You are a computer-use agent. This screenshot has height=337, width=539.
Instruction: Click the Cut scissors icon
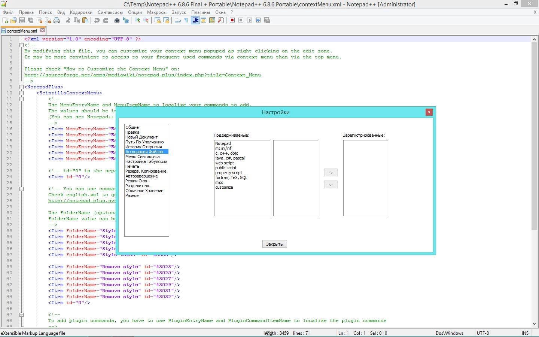(68, 20)
